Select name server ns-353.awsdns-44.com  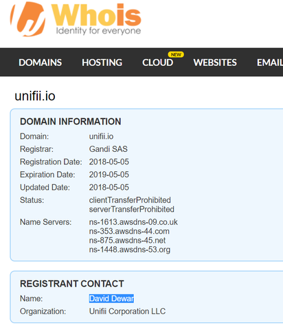click(x=129, y=231)
